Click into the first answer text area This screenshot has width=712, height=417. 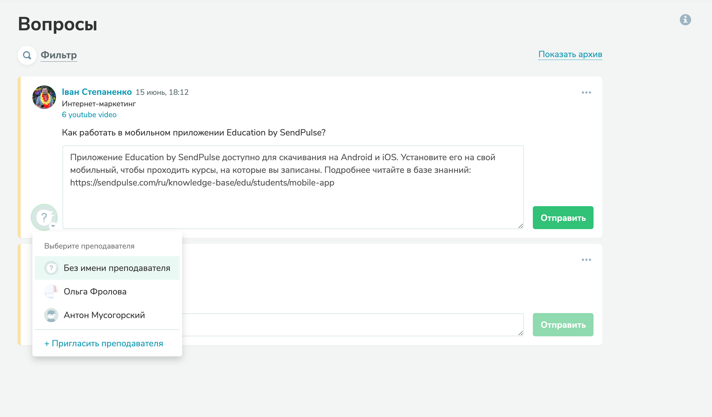[x=293, y=200]
